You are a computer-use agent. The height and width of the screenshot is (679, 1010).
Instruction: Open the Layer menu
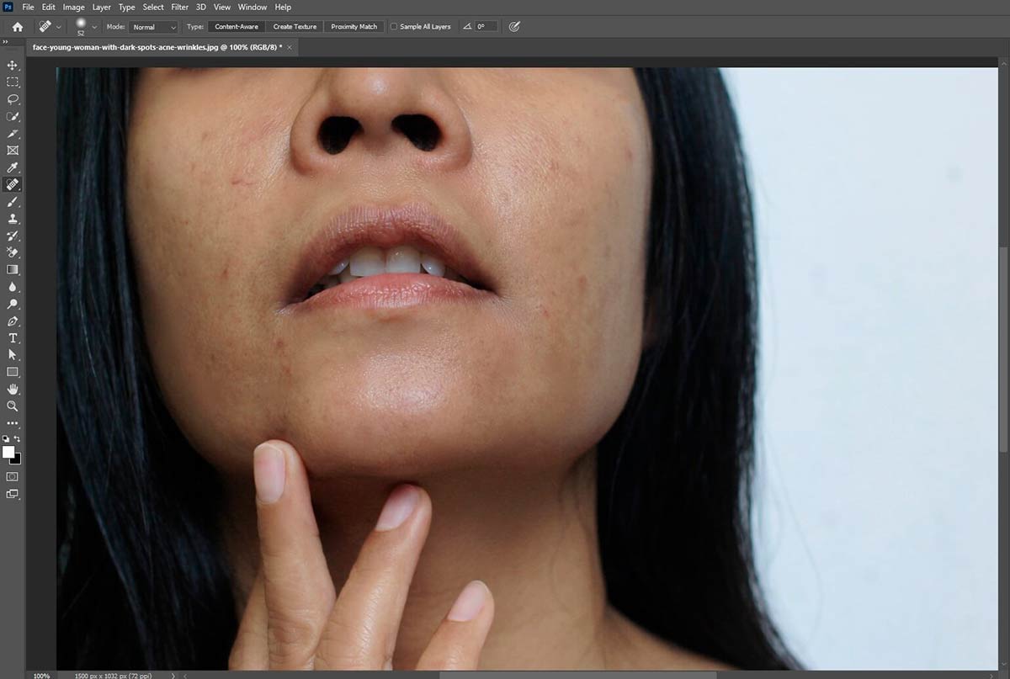tap(102, 8)
